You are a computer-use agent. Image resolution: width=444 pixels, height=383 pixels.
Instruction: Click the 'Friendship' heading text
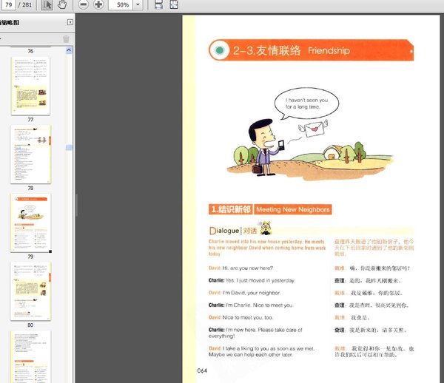pos(329,50)
